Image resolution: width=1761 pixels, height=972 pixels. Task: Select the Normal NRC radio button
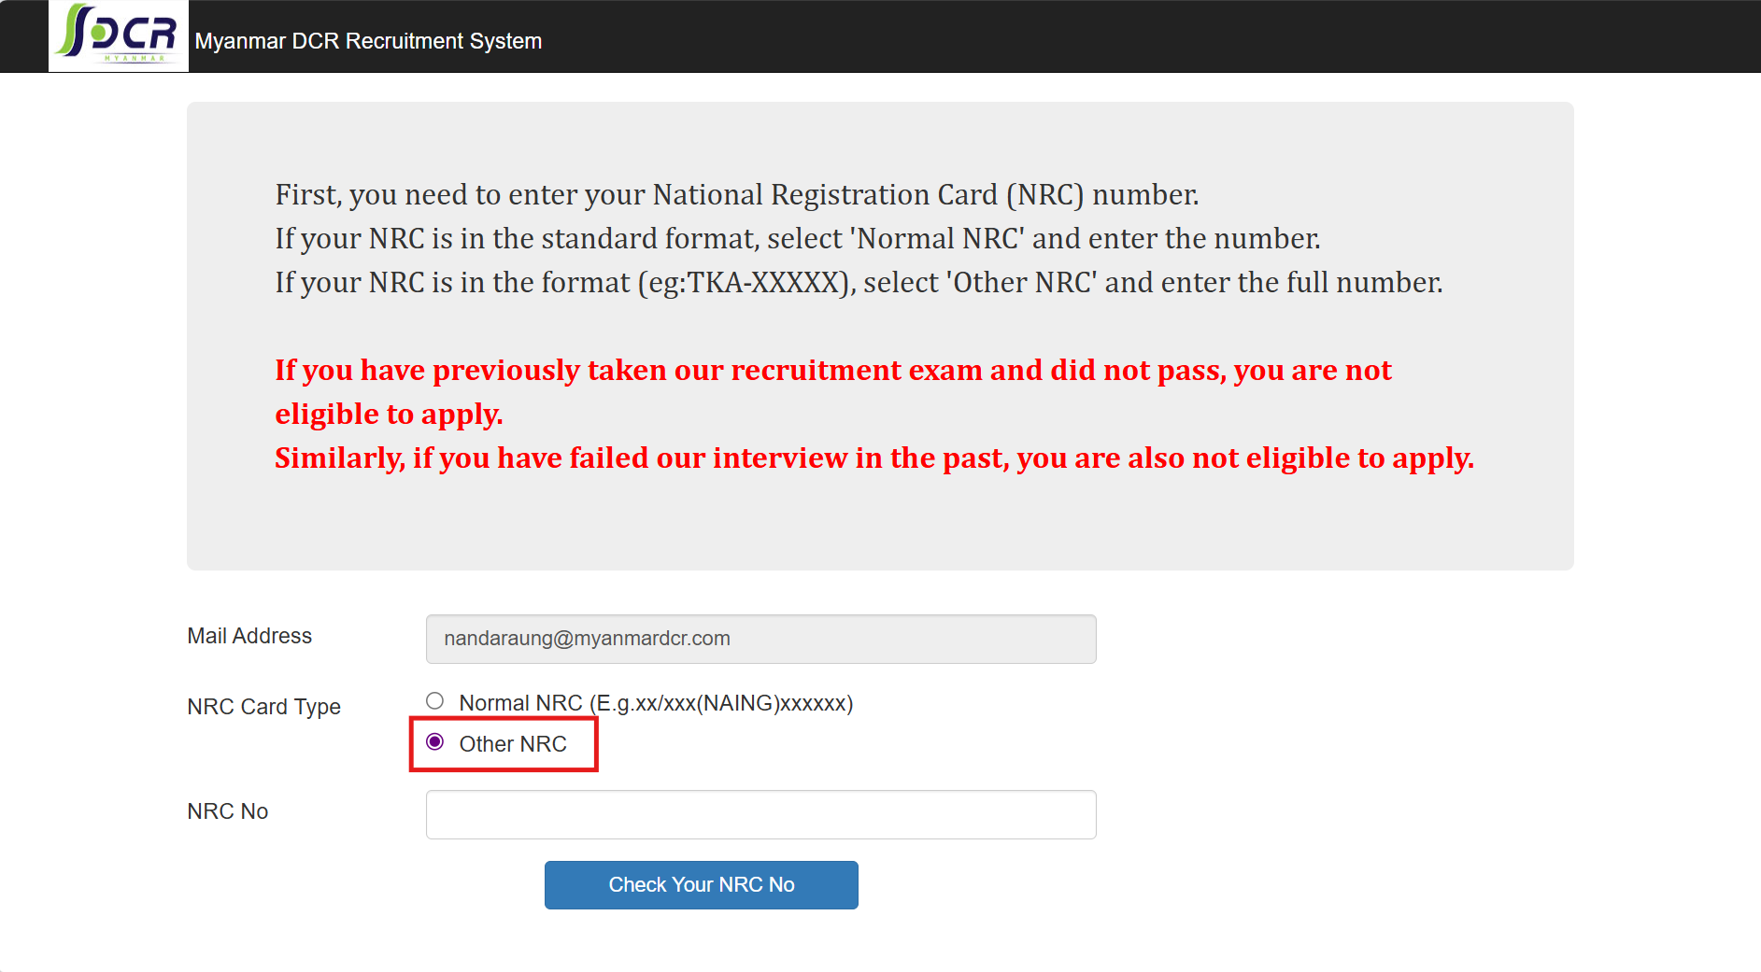tap(435, 701)
